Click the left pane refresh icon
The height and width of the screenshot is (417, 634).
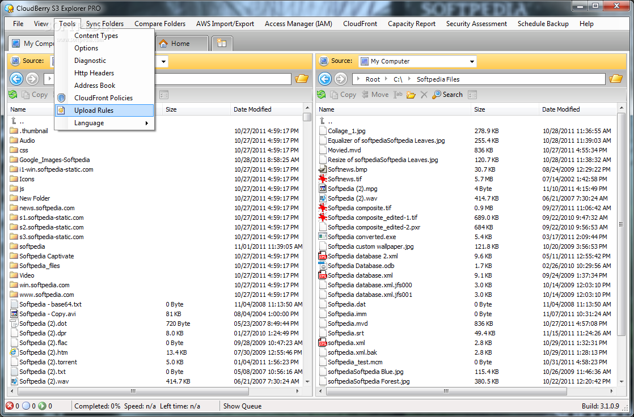[x=13, y=95]
